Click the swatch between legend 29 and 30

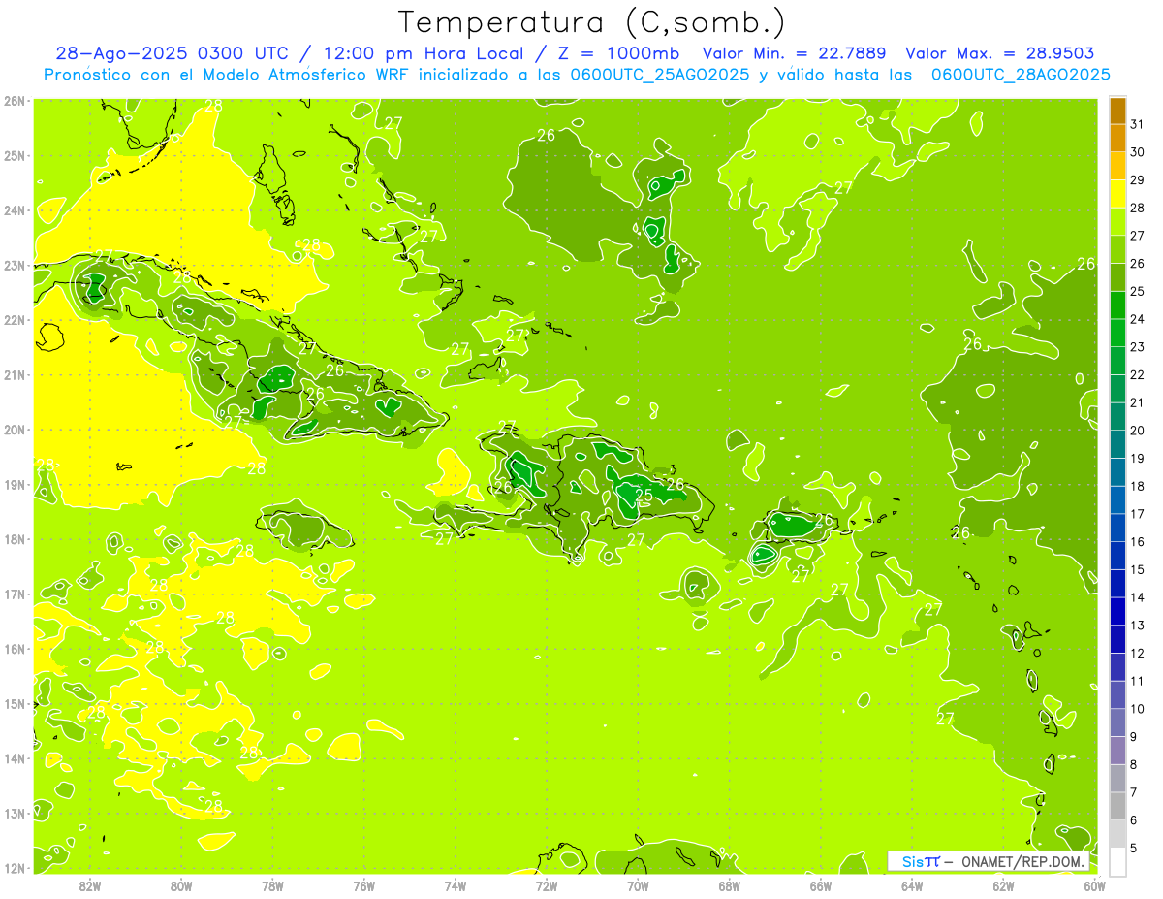[1117, 166]
